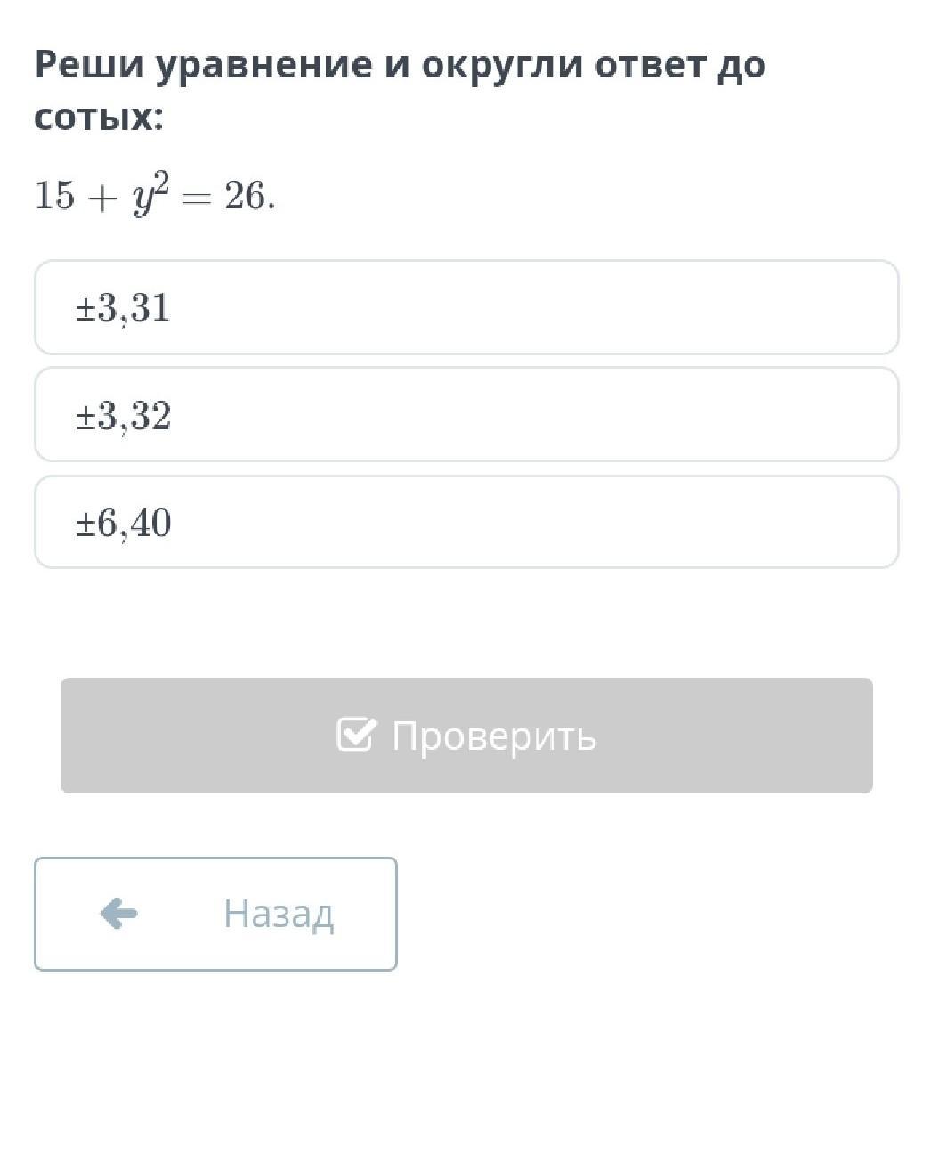947x1155 pixels.
Task: Click the number 15 in the equation
Action: coord(54,196)
